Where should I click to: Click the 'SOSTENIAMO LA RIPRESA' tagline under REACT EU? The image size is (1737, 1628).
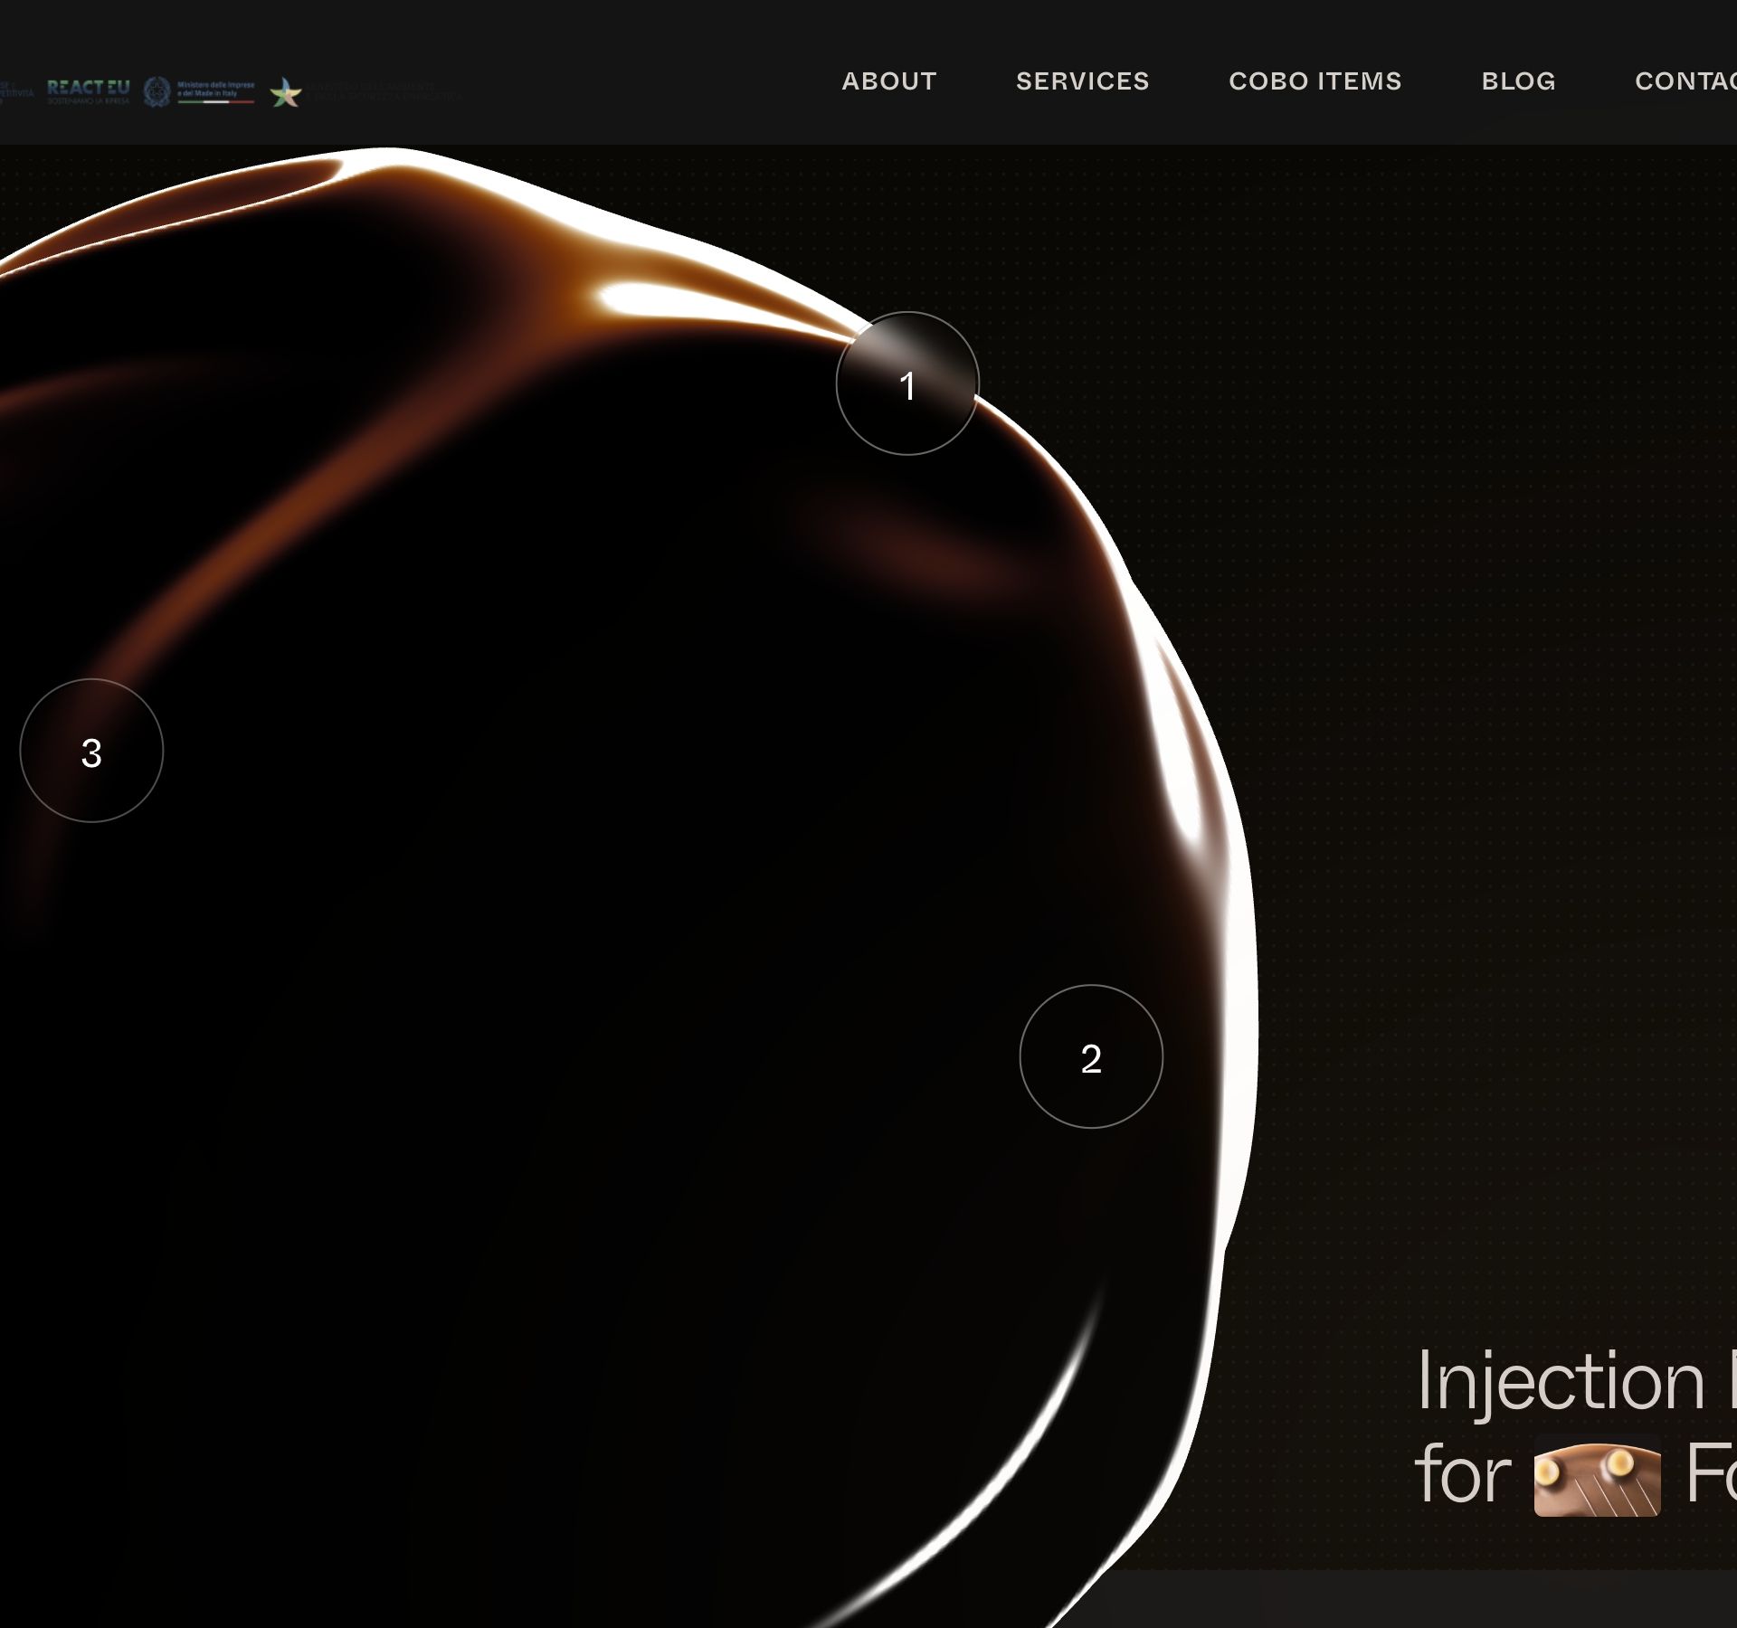[88, 101]
